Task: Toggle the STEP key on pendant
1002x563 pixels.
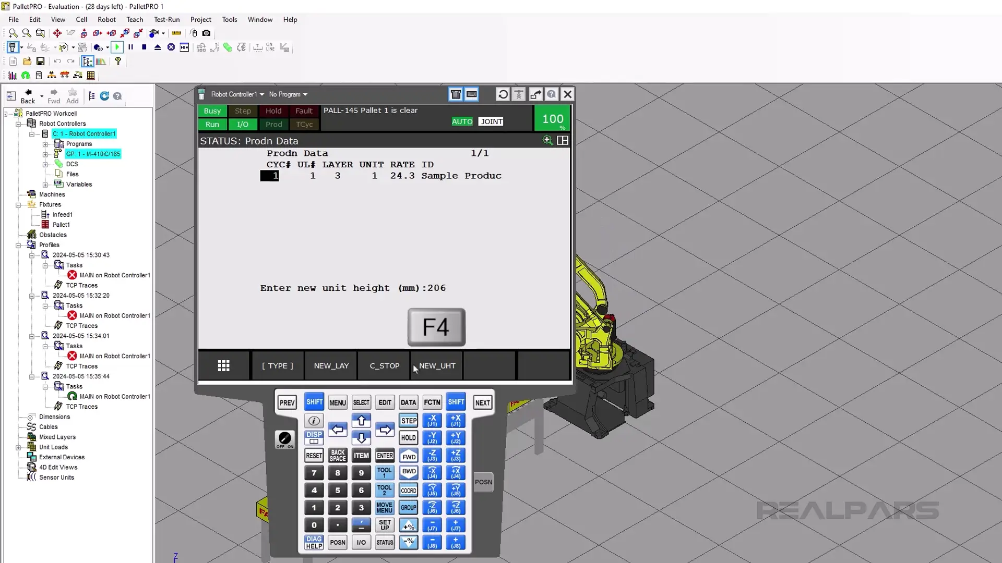Action: pyautogui.click(x=409, y=421)
